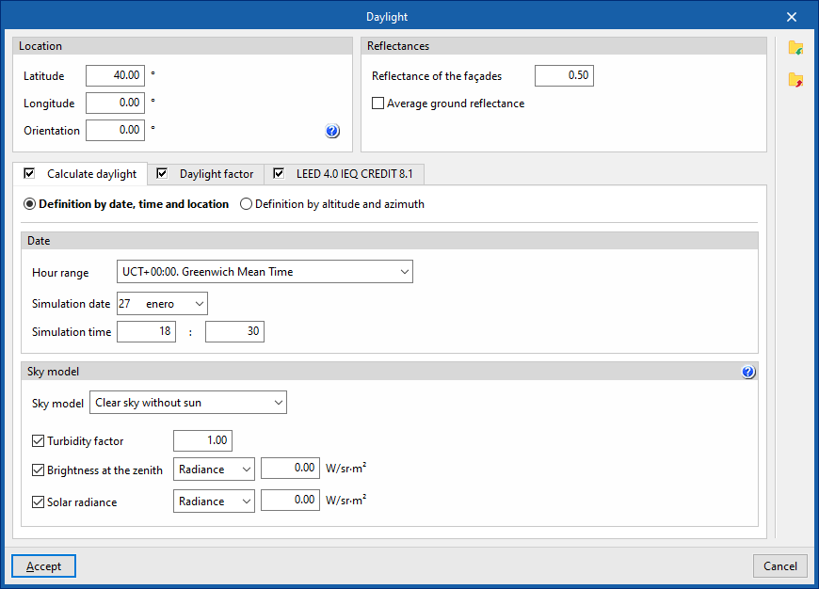Uncheck Brightness at the zenith checkbox

point(38,470)
